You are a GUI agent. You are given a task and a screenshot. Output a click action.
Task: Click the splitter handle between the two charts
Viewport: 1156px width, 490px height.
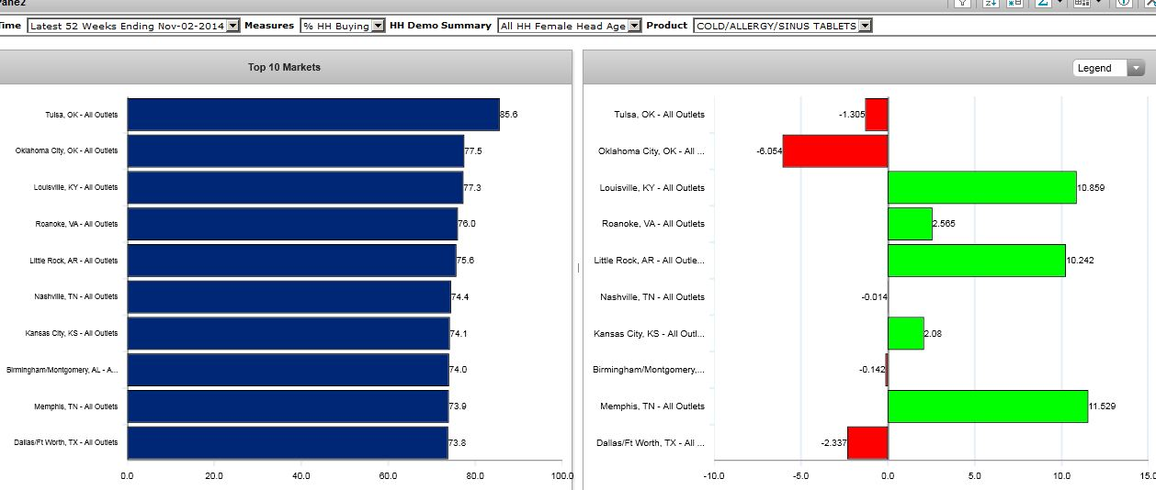click(x=578, y=268)
